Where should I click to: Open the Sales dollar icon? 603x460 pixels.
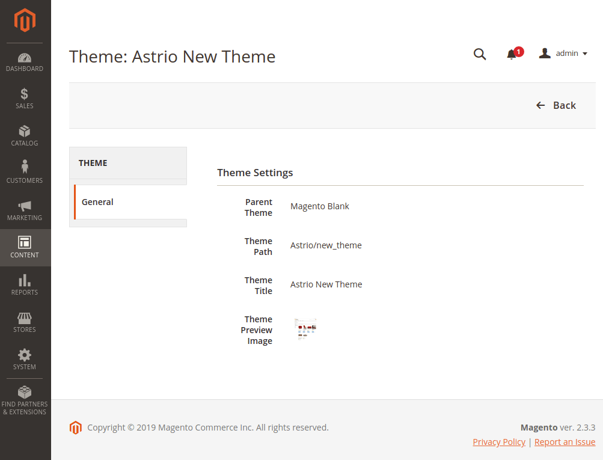25,94
